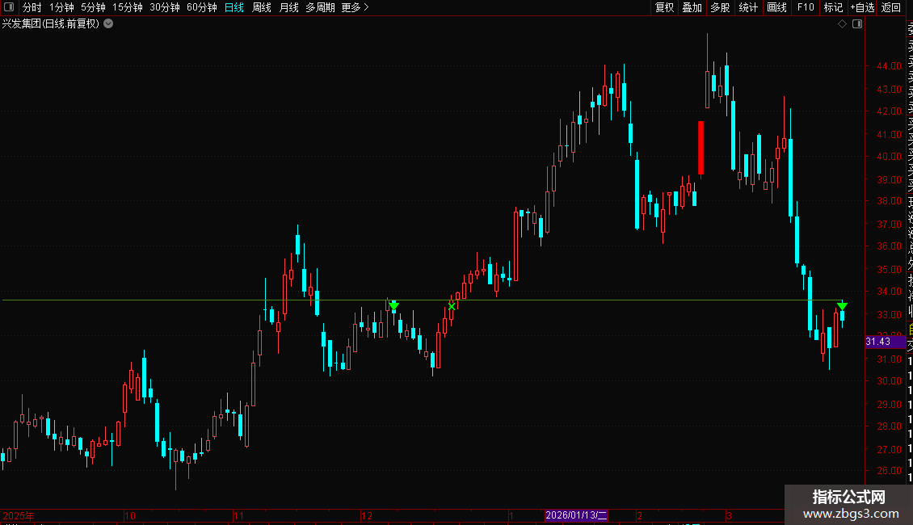Click the 统计 statistics button
913x525 pixels.
click(748, 7)
